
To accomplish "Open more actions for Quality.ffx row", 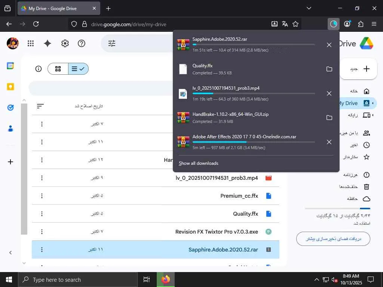I will pos(42,214).
